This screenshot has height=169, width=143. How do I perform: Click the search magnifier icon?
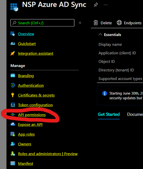(x=14, y=23)
